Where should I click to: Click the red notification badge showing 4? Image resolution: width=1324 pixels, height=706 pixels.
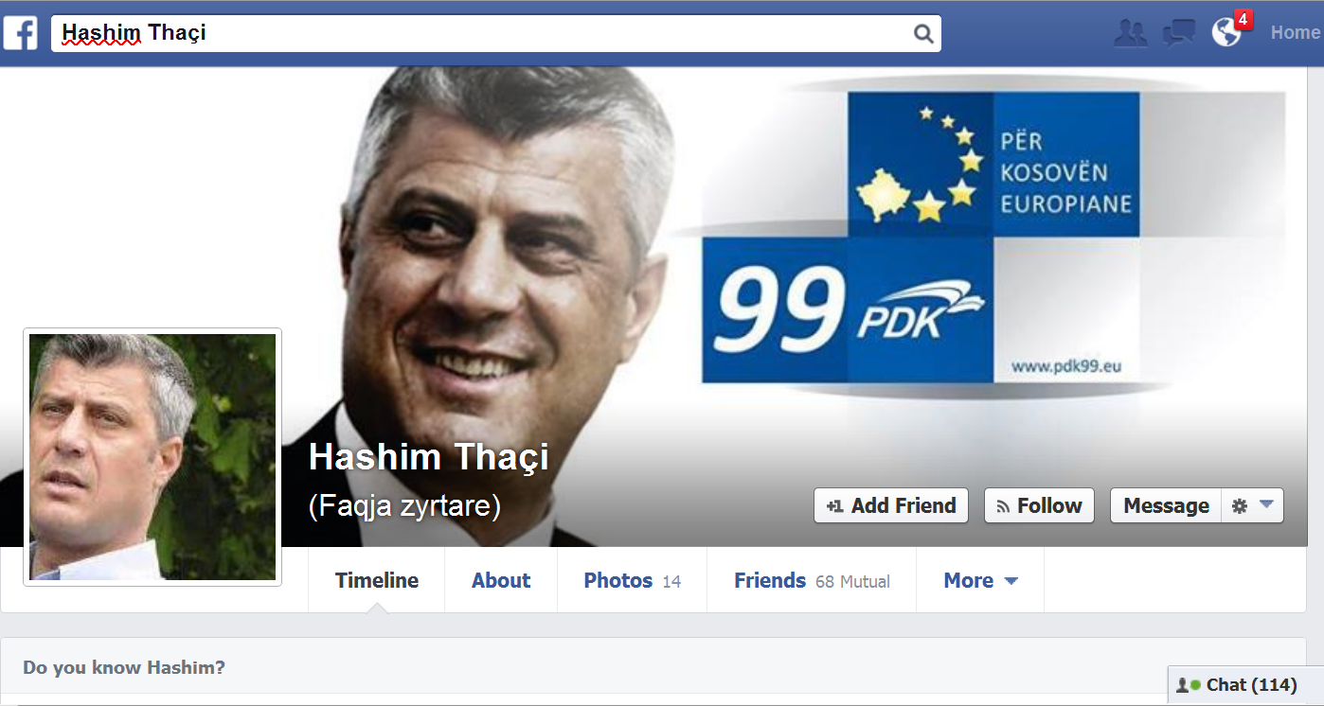click(x=1243, y=19)
